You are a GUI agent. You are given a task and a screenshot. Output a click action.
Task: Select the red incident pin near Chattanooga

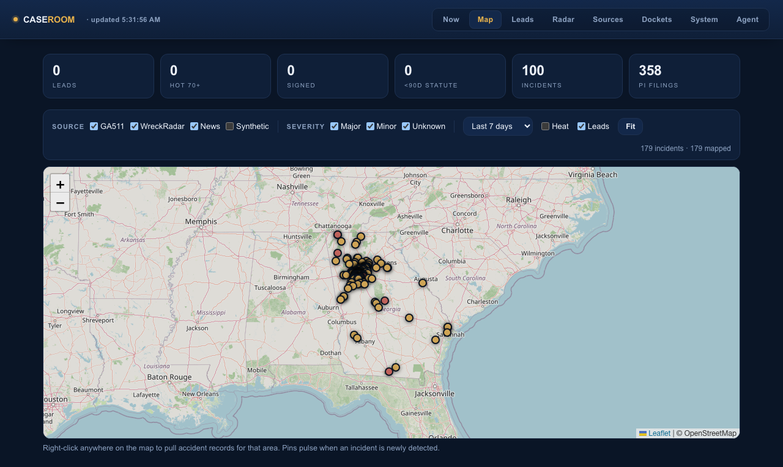(x=338, y=235)
